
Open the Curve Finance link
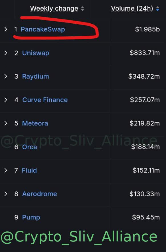45,100
